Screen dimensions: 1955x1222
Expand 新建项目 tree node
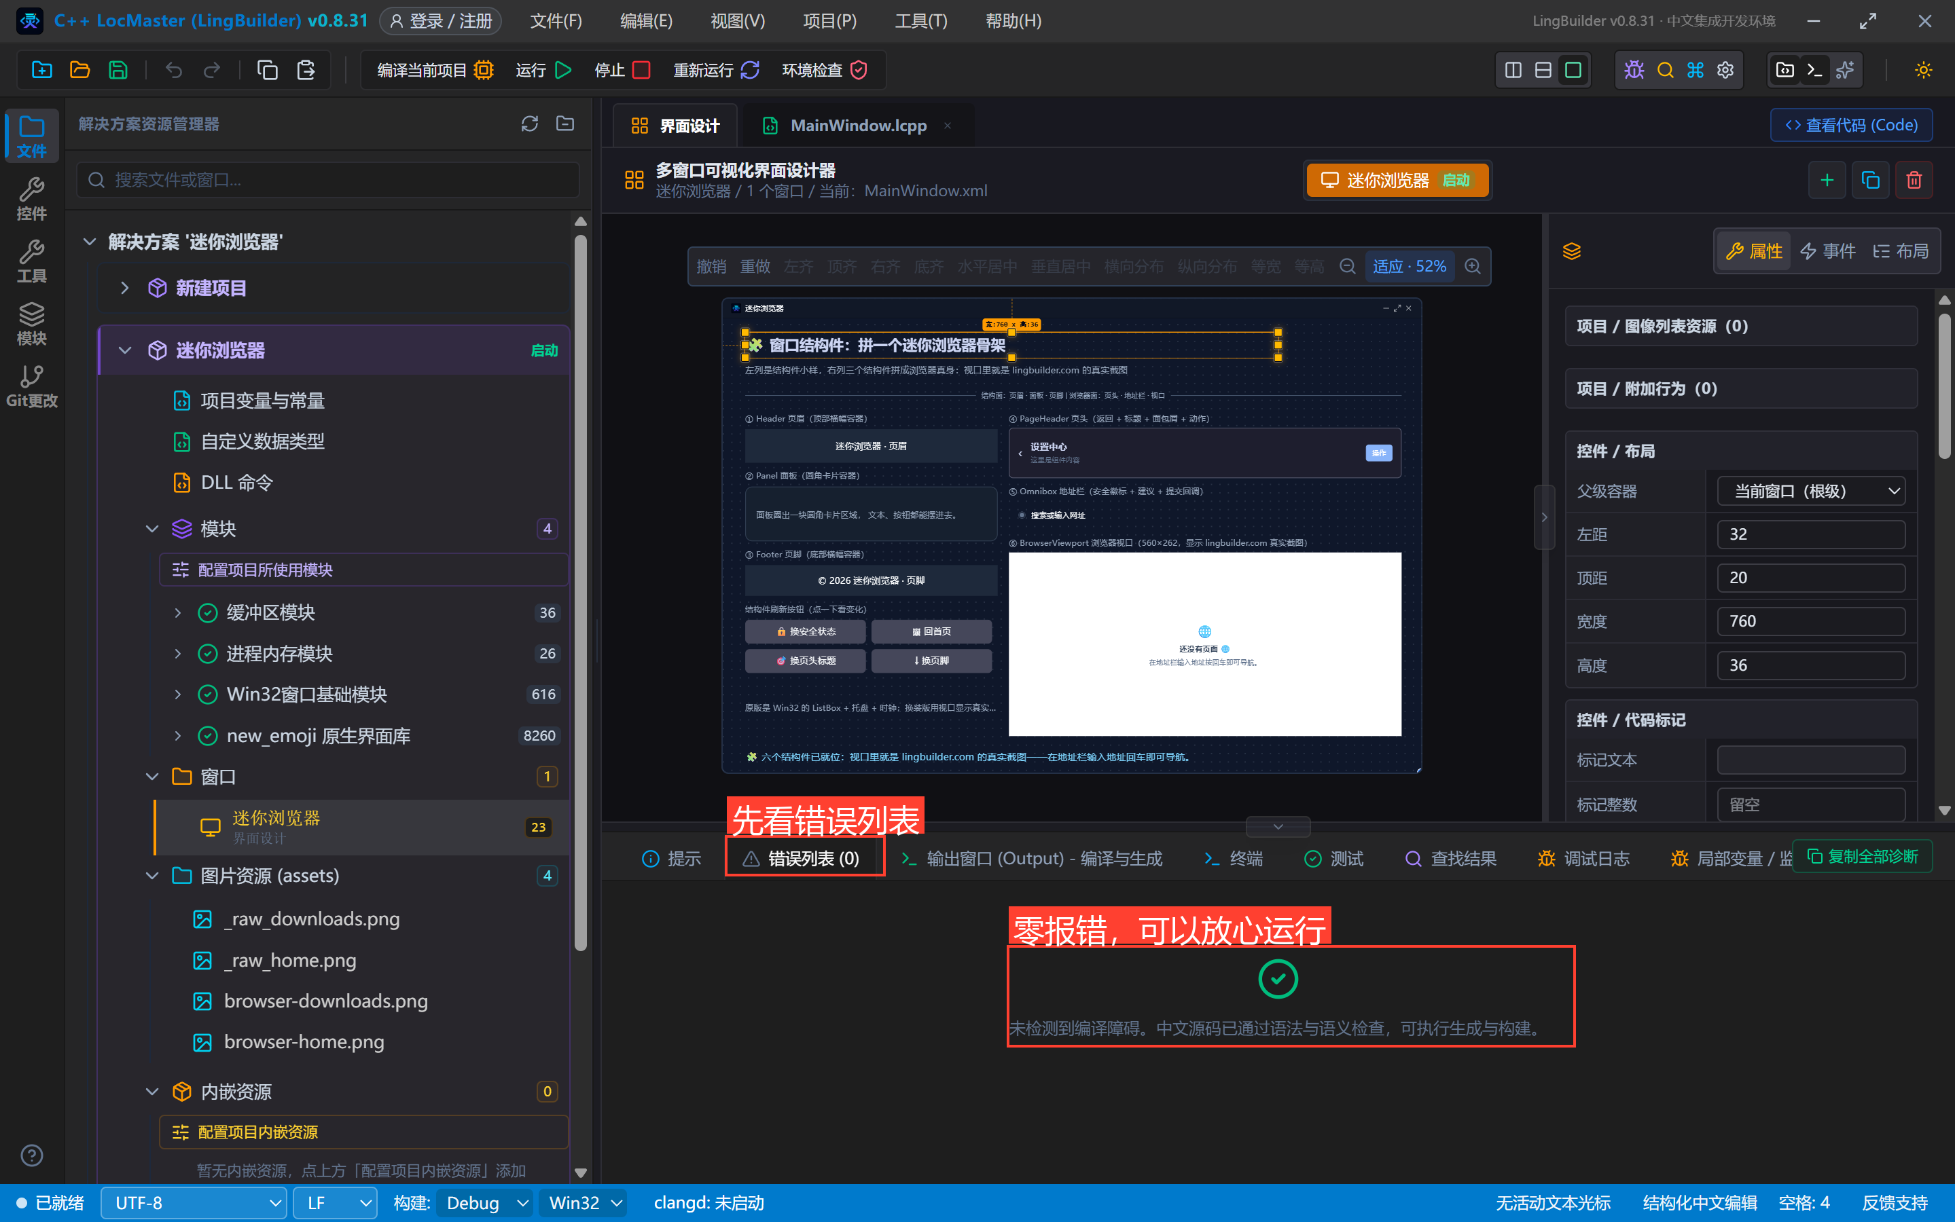(124, 288)
